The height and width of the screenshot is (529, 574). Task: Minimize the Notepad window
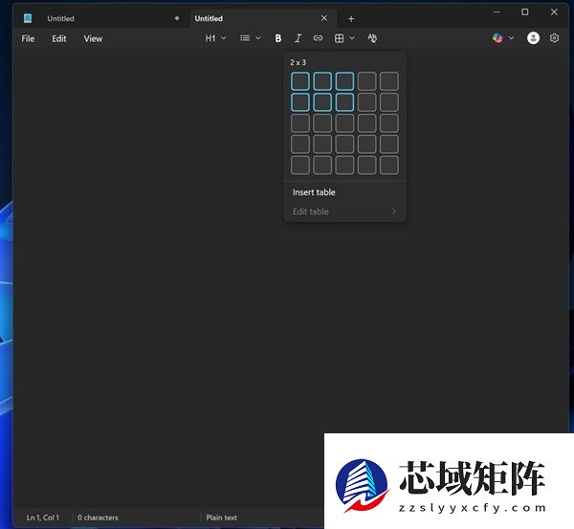(497, 12)
